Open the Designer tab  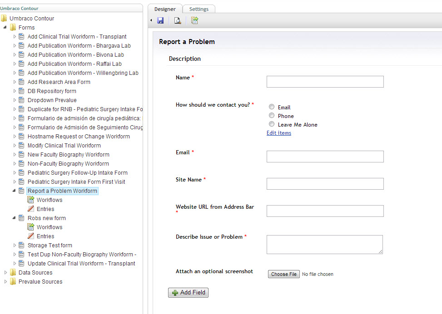coord(165,9)
